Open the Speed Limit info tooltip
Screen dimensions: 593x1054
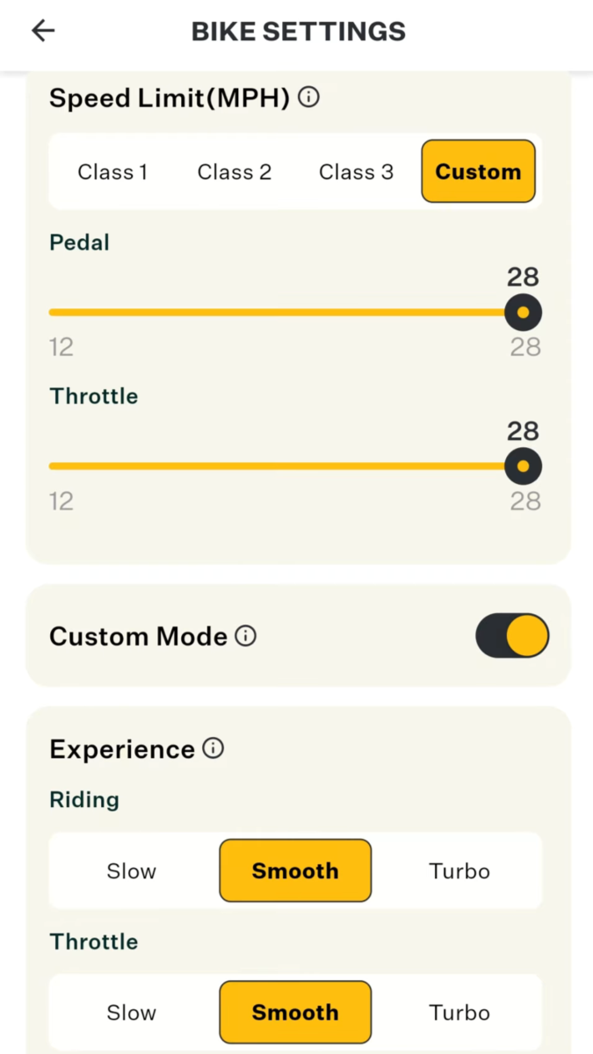(x=308, y=97)
